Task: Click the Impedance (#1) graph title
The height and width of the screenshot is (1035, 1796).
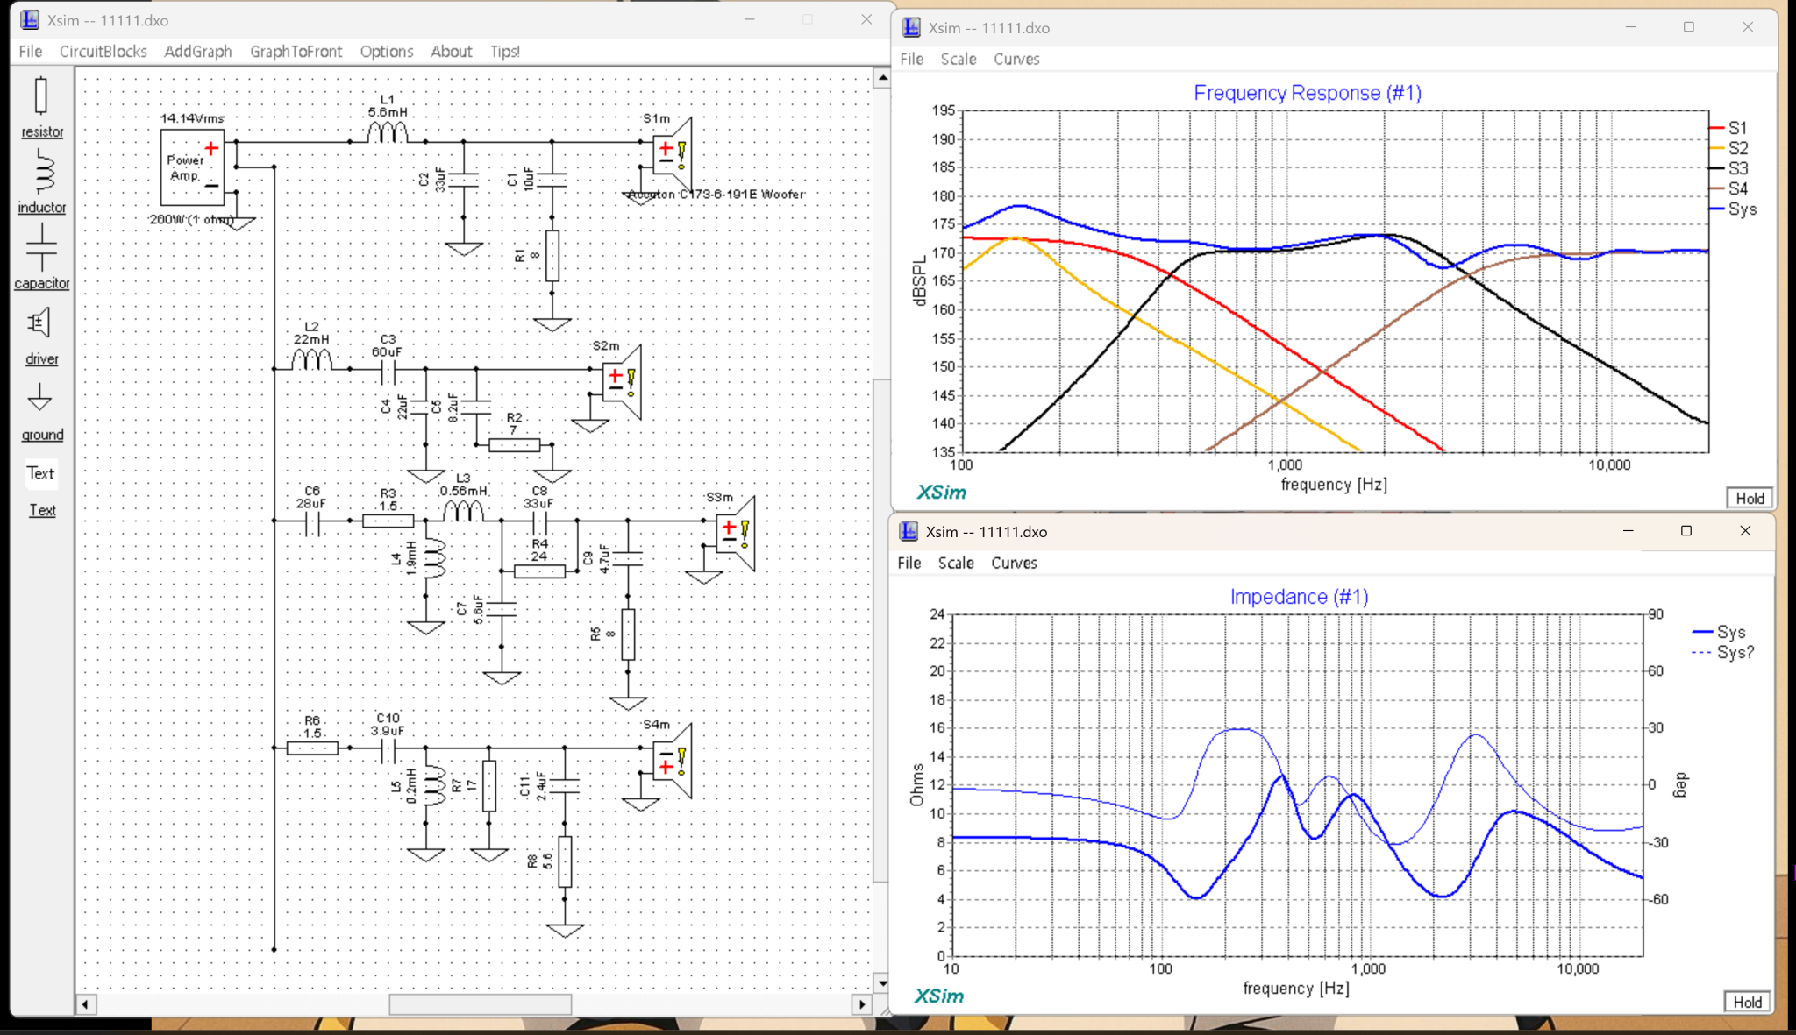Action: click(x=1299, y=597)
